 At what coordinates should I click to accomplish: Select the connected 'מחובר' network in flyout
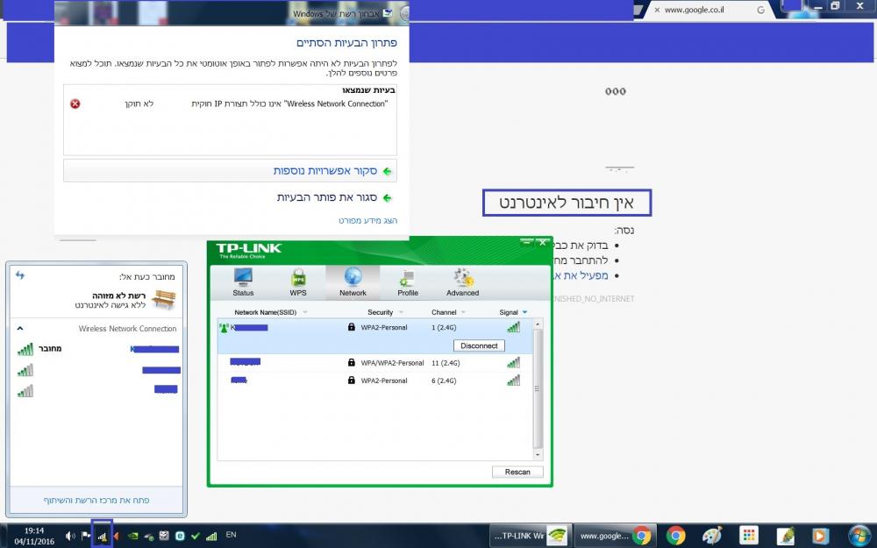point(97,349)
